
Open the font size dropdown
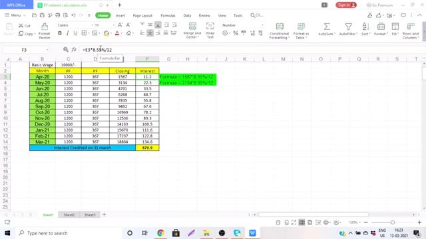point(113,25)
